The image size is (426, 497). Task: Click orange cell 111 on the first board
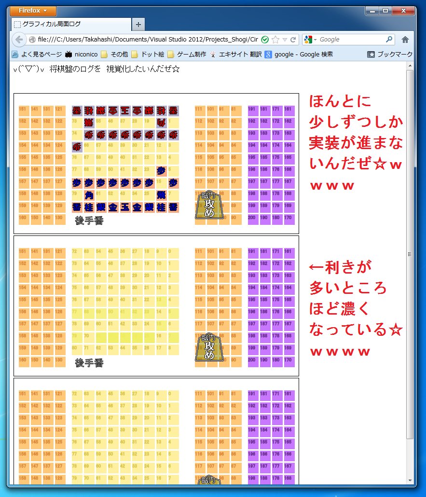tap(200, 110)
